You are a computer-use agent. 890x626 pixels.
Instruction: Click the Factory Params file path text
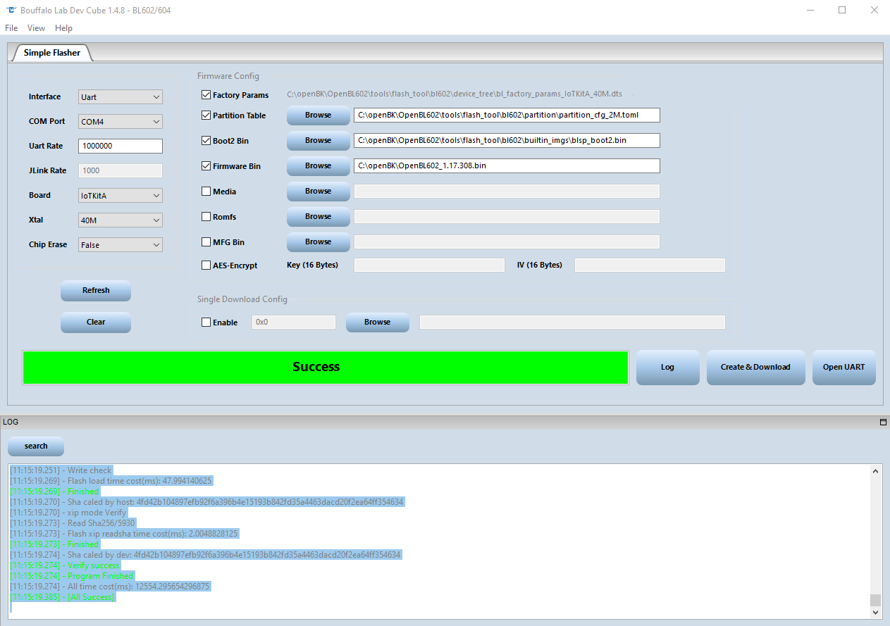(455, 94)
